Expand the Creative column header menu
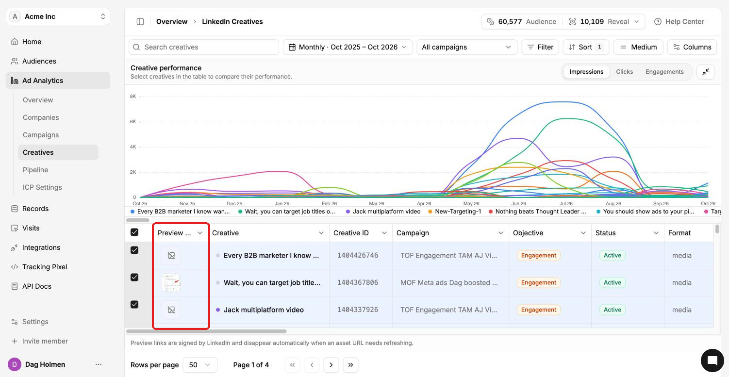 [321, 233]
